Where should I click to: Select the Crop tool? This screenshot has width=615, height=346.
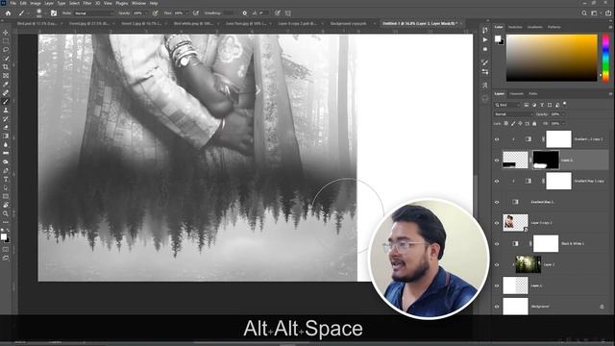6,67
